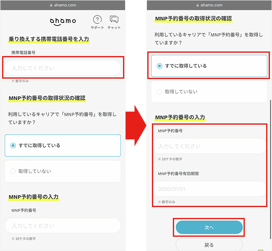Tap the '戻る' back button
Screen dimensions: 272x251
(x=209, y=245)
